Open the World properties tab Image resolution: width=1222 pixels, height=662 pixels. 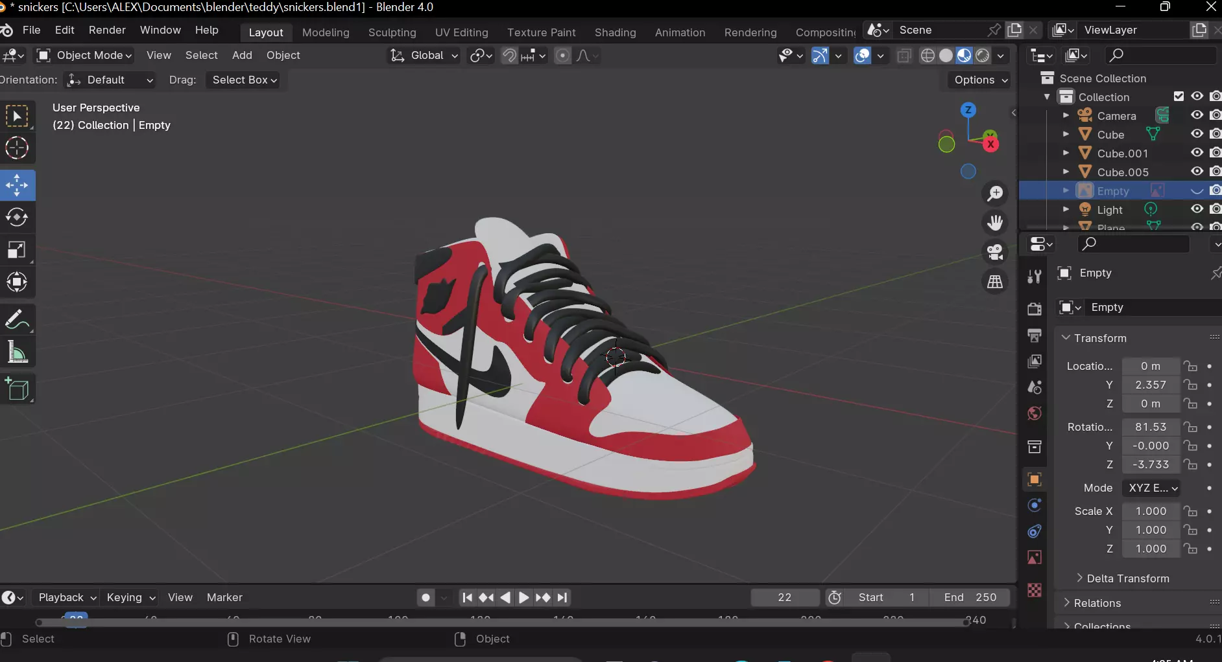(1035, 413)
